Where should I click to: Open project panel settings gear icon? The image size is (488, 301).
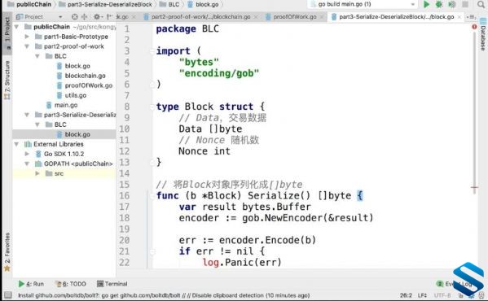[x=97, y=17]
